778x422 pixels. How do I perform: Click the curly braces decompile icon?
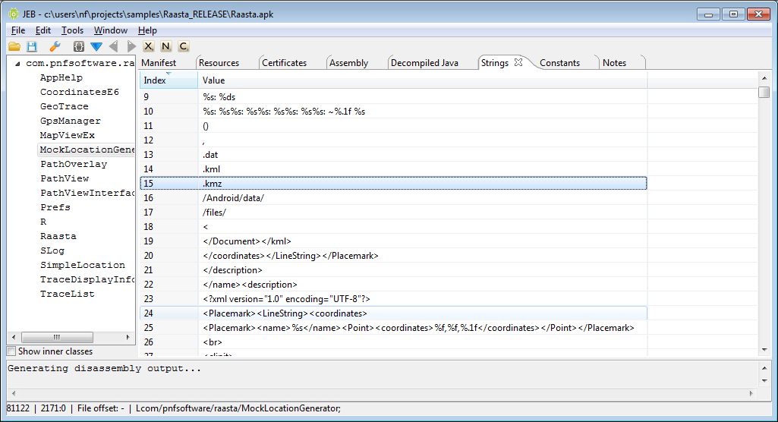point(78,47)
